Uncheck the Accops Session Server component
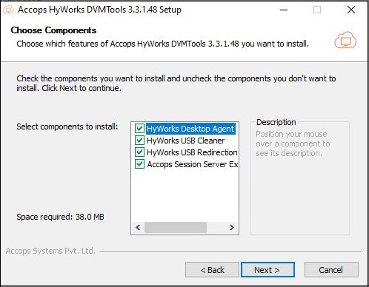369x287 pixels. pyautogui.click(x=139, y=164)
